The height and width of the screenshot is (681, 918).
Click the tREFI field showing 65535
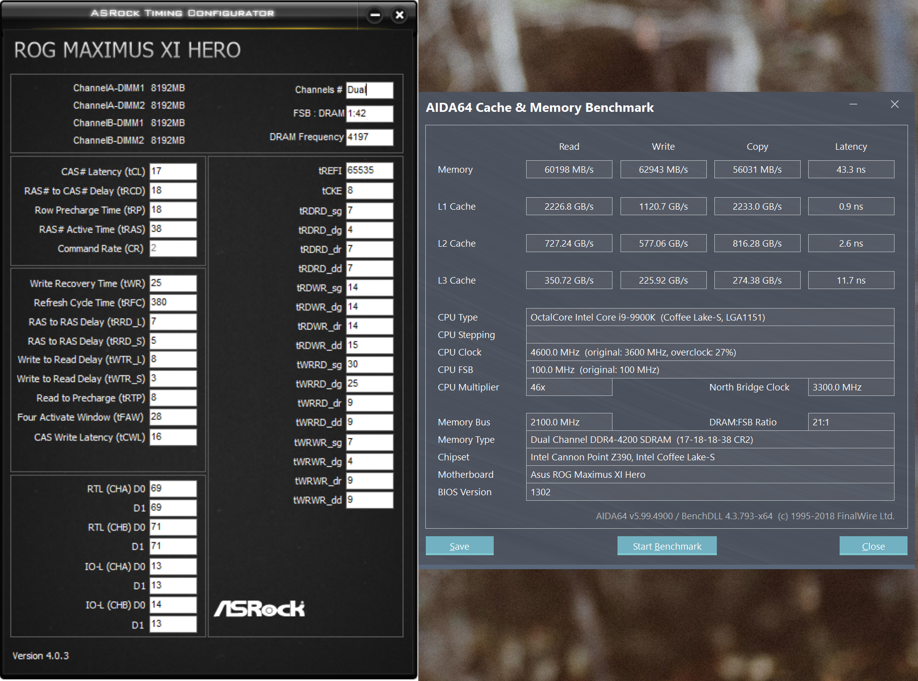(369, 170)
